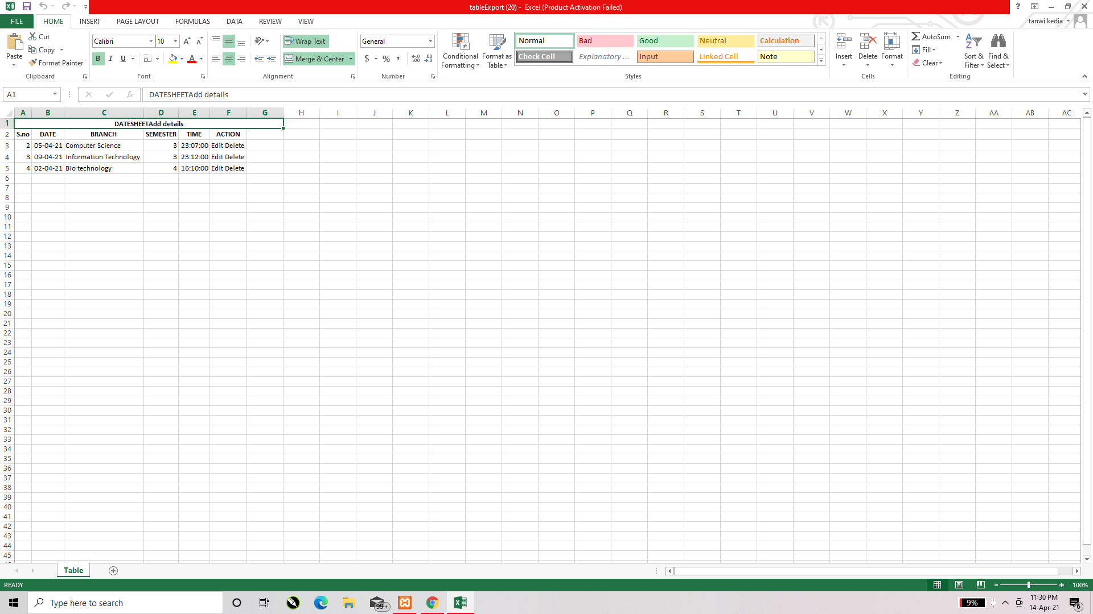Image resolution: width=1093 pixels, height=614 pixels.
Task: Click the Clear button in Editing
Action: [927, 63]
